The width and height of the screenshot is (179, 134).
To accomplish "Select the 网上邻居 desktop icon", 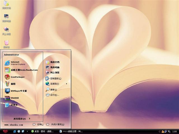I will [6, 30].
